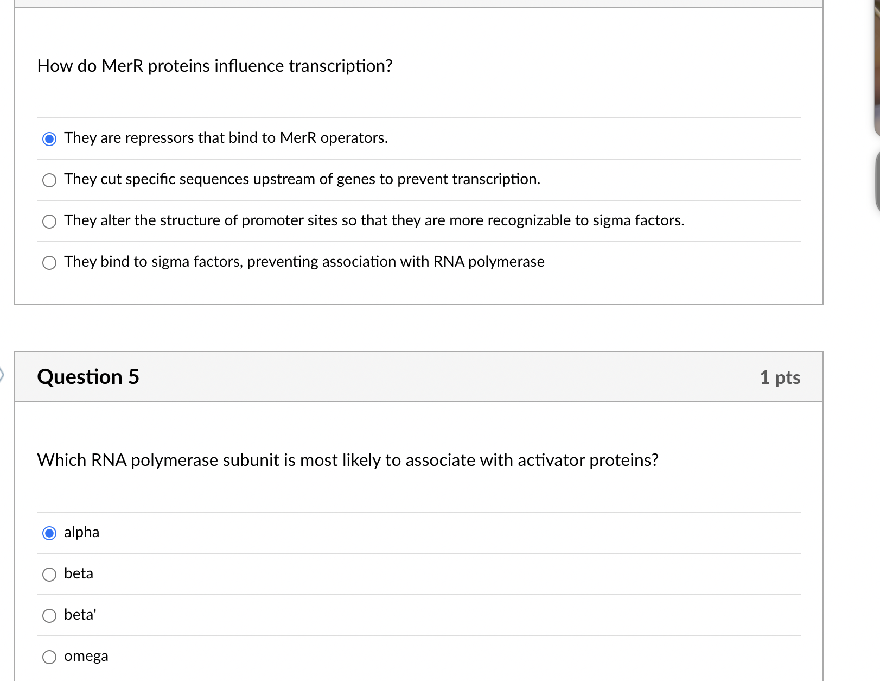This screenshot has height=681, width=880.
Task: Click the MerR transcription question text
Action: pos(215,66)
